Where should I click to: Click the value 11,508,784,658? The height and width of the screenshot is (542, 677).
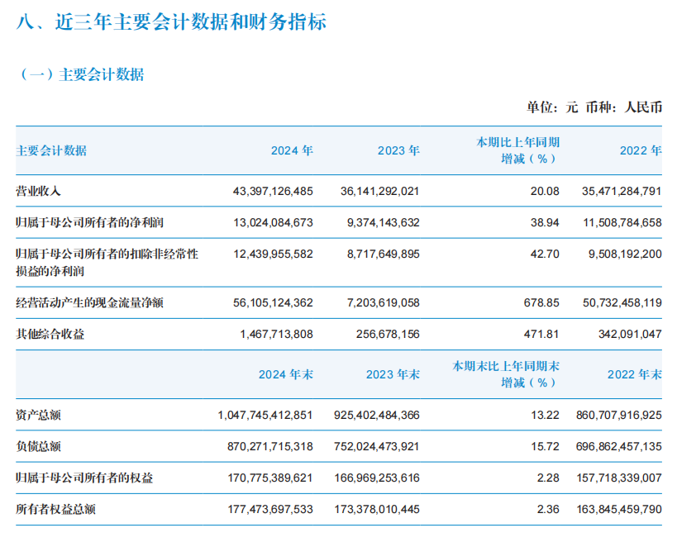click(622, 223)
